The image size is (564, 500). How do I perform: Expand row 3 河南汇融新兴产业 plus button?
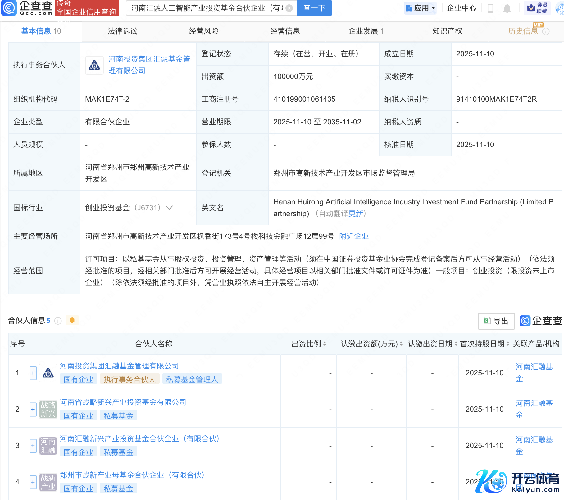(33, 446)
